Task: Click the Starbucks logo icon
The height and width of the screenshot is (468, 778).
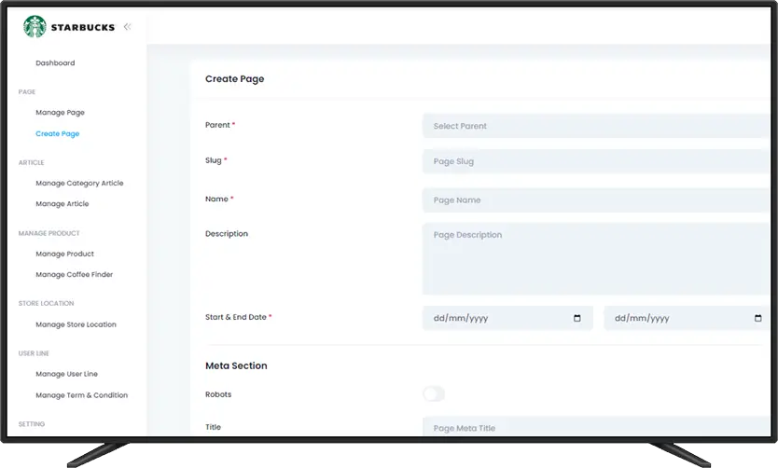Action: click(35, 27)
